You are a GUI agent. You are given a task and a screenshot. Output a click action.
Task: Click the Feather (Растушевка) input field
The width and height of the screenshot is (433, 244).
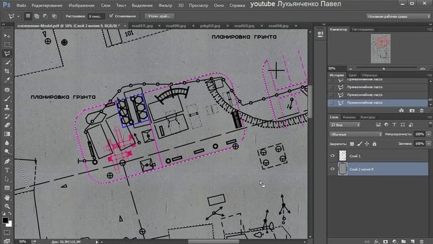[x=95, y=16]
